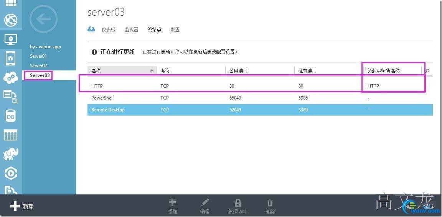Switch to 配置 tab

click(175, 29)
